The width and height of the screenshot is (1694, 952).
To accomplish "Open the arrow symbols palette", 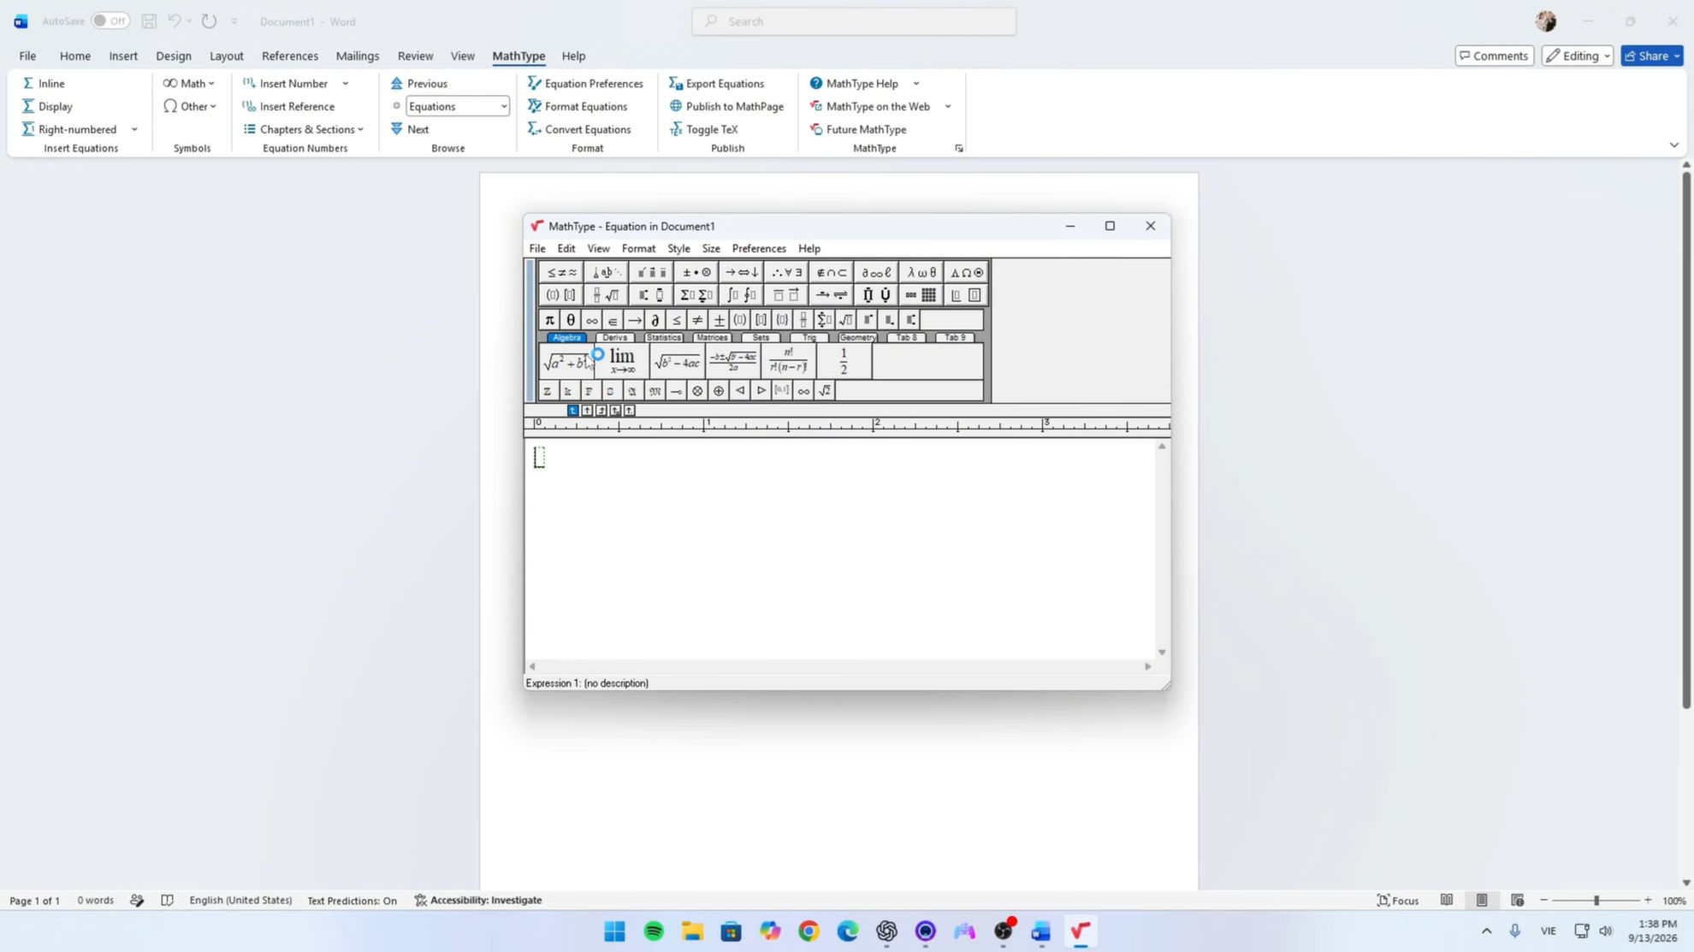I will pos(741,272).
